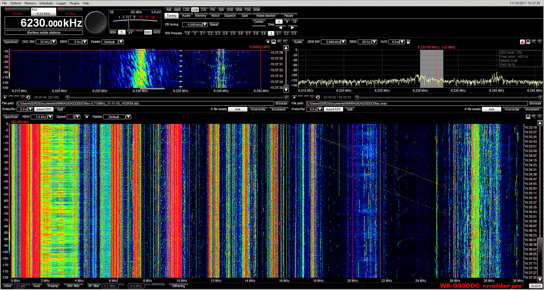This screenshot has width=544, height=290.
Task: Open AVG 0.0 s dropdown
Action: (402, 42)
